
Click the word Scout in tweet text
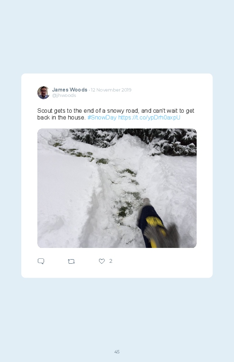click(x=45, y=110)
